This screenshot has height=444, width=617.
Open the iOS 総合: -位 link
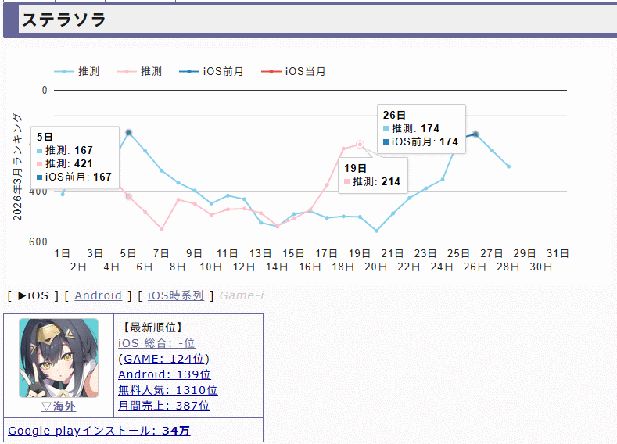(x=156, y=343)
